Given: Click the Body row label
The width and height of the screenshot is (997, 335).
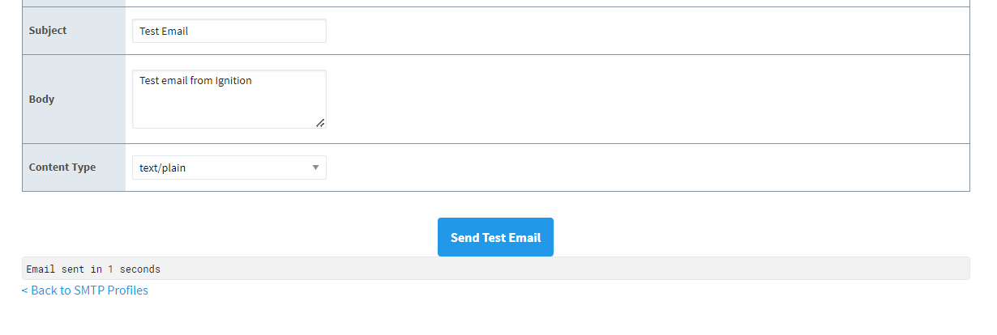Looking at the screenshot, I should click(x=41, y=100).
